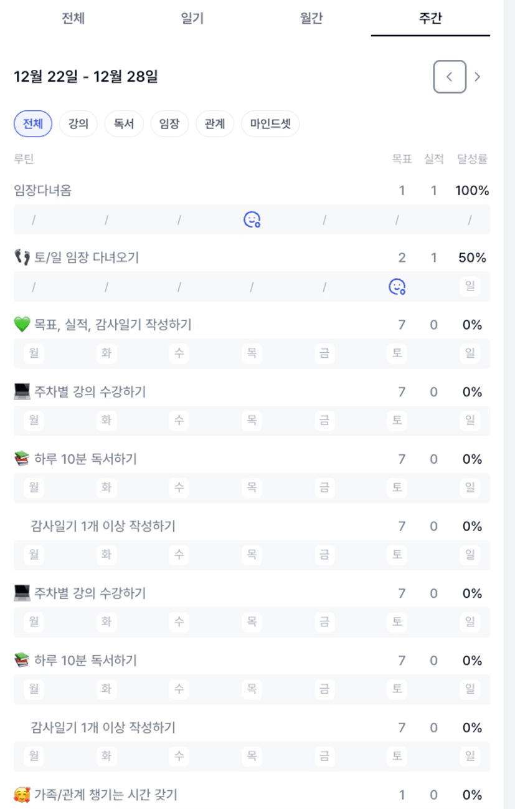Toggle 토 box under first 감사일기 1개 이상 작성하기
515x809 pixels.
click(x=397, y=555)
